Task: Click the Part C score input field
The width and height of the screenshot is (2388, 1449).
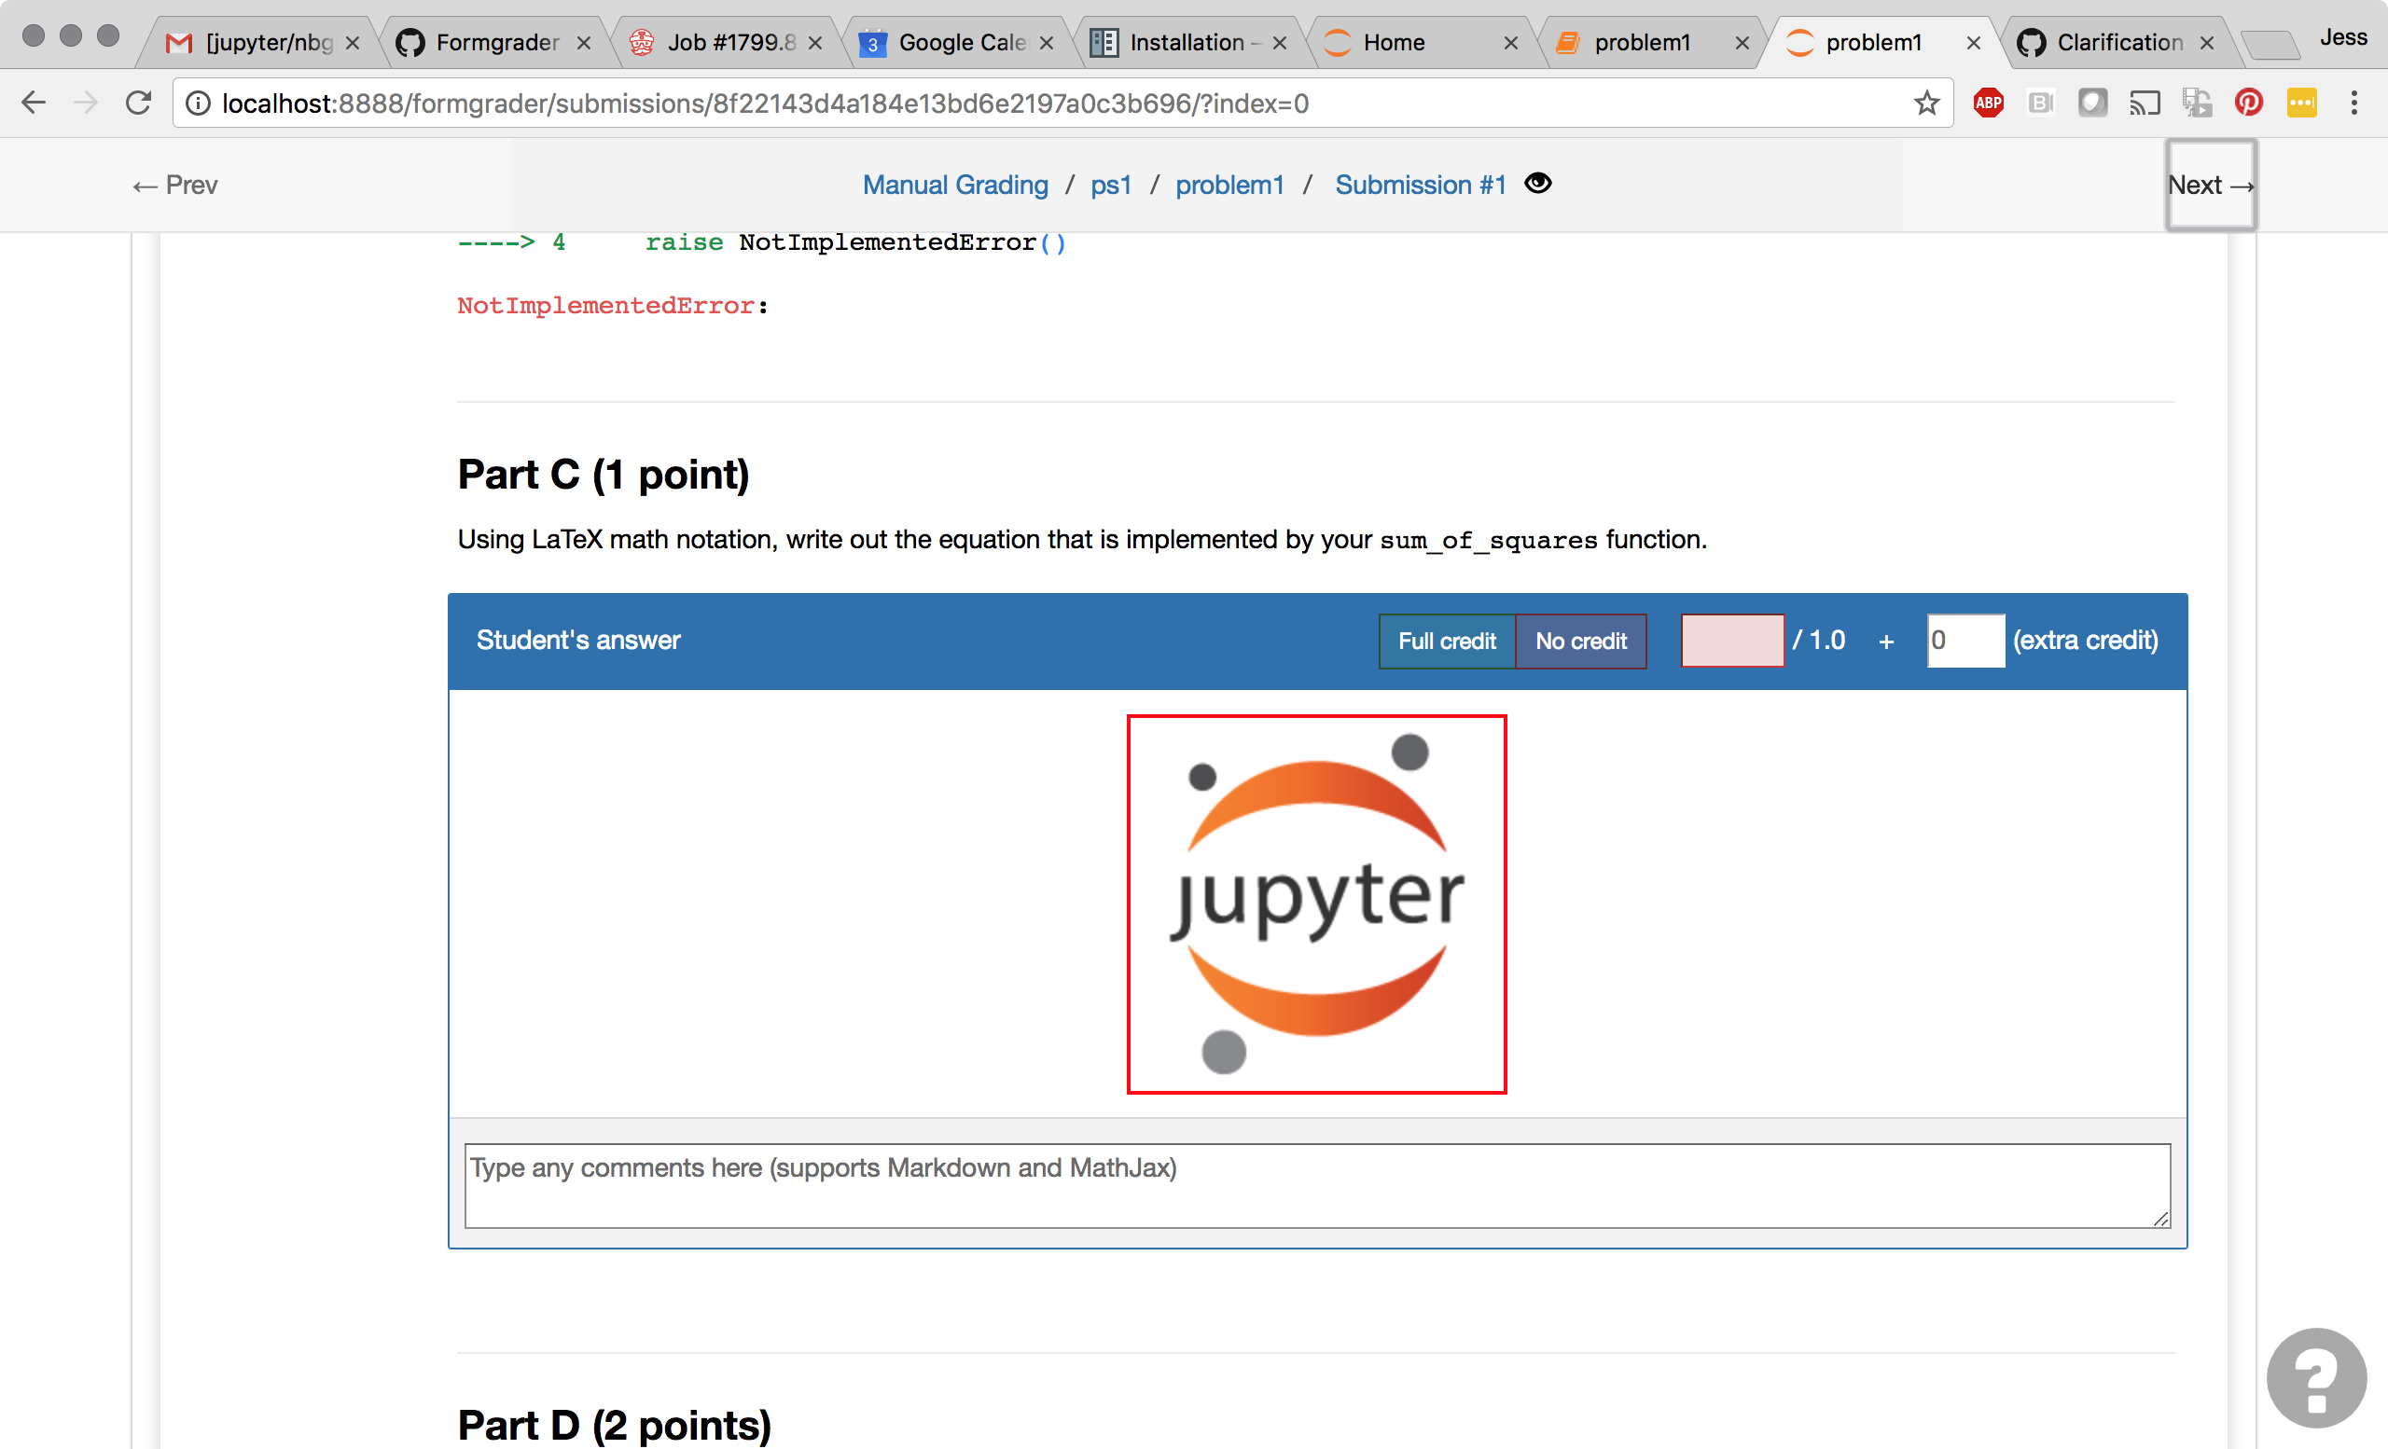Action: tap(1732, 642)
